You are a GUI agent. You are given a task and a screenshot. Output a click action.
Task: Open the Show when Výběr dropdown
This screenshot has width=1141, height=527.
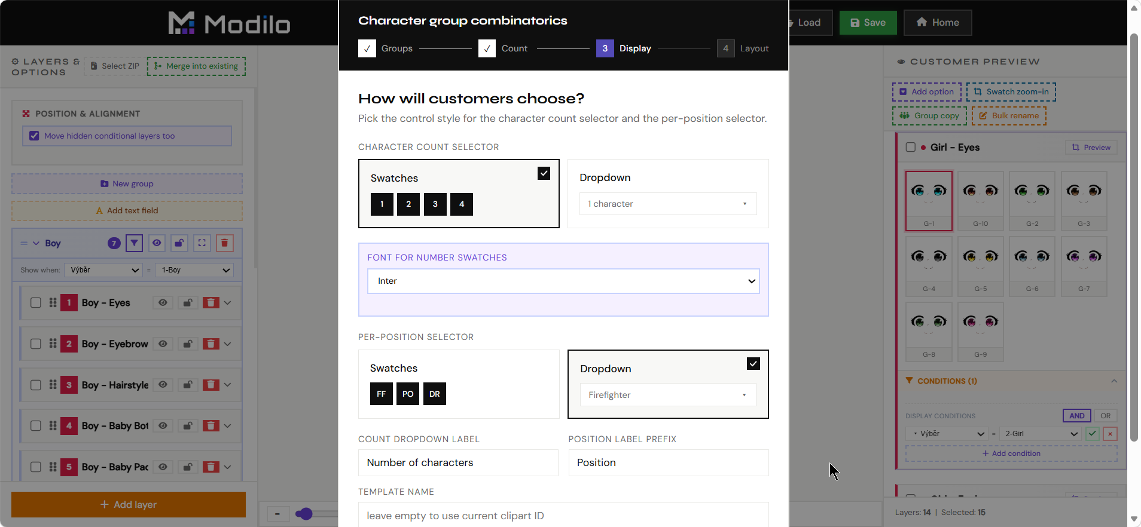(103, 270)
